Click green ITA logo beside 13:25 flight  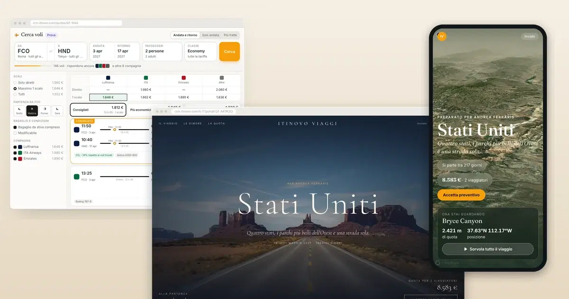[77, 177]
